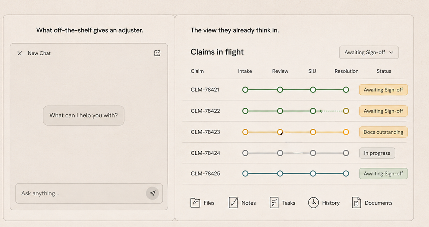429x227 pixels.
Task: Select the Resolution node of CLM-78421
Action: pos(346,90)
